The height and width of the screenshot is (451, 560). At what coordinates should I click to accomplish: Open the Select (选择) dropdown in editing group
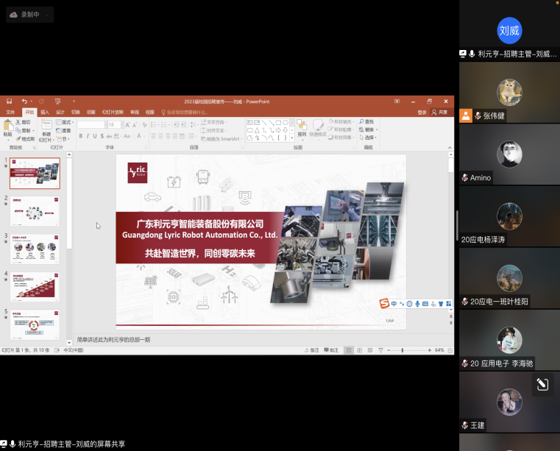(x=369, y=138)
